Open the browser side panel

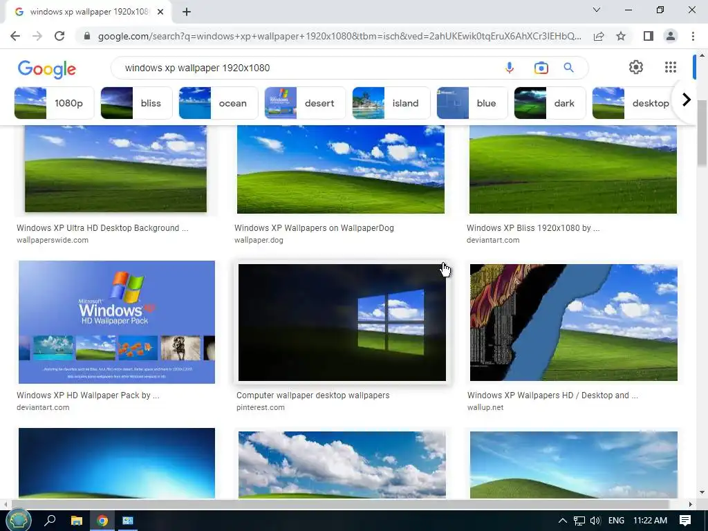[649, 36]
